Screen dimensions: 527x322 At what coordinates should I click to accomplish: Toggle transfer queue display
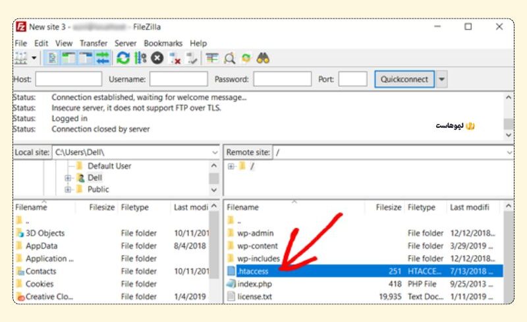(102, 59)
